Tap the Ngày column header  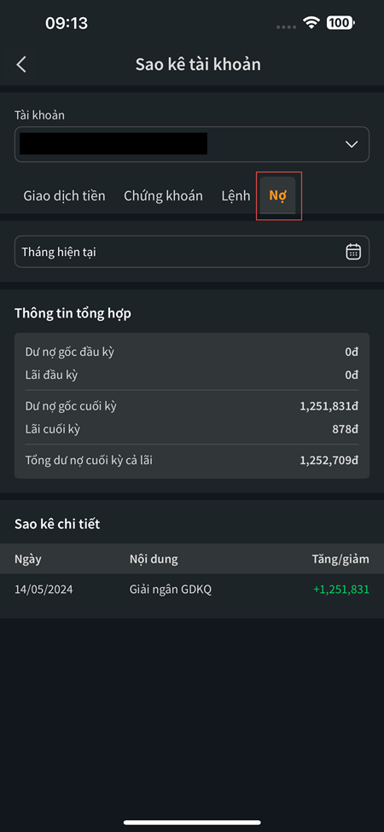point(28,559)
